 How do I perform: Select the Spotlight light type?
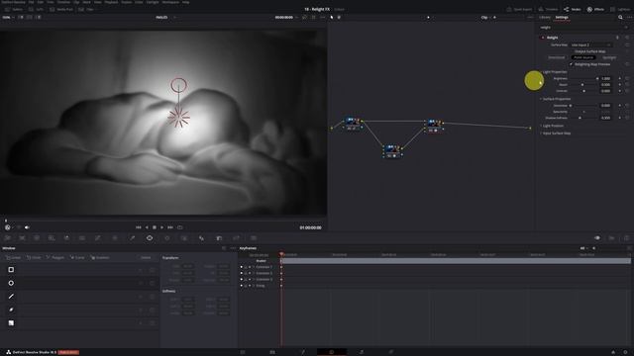[609, 57]
